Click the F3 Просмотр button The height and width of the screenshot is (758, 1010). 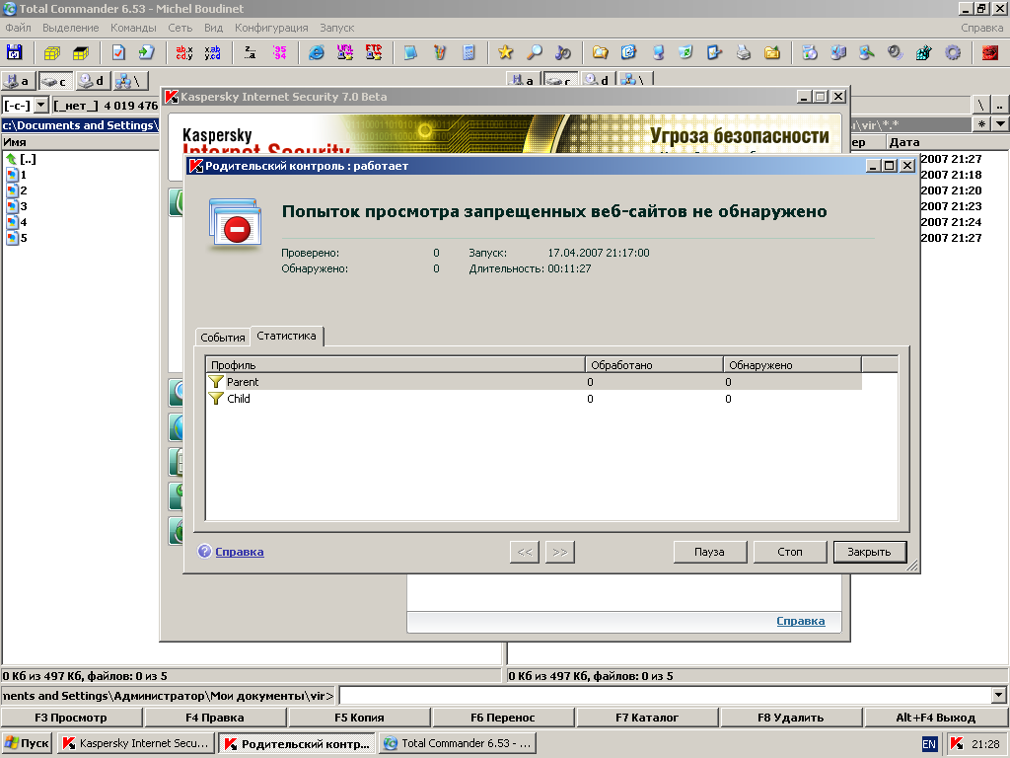click(x=71, y=718)
